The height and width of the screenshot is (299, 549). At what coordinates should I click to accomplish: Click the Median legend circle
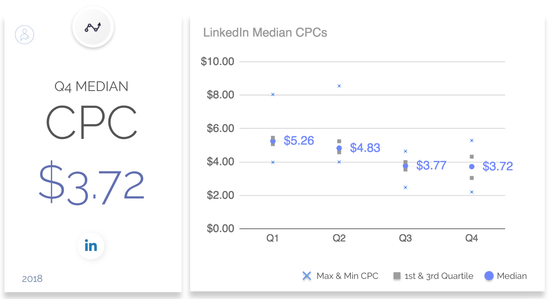point(489,276)
